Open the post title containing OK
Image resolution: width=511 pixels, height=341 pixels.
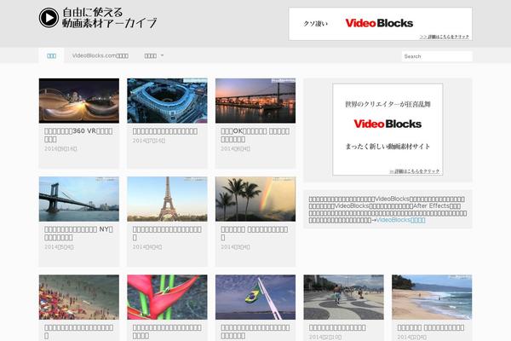click(255, 135)
